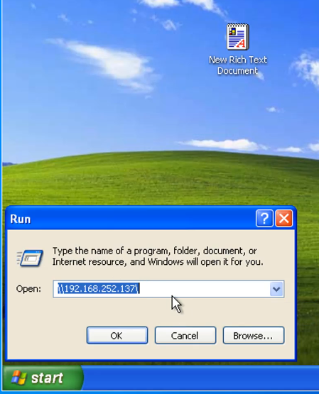Click the highlighted \\192.168.252.137\ text
The height and width of the screenshot is (394, 319).
(x=99, y=289)
